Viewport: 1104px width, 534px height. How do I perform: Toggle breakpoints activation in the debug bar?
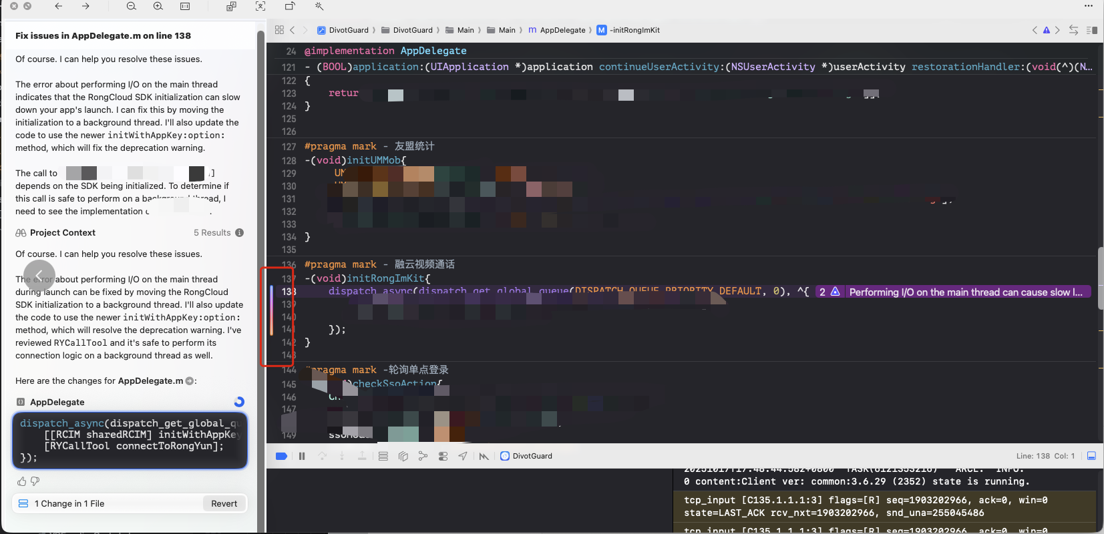[281, 457]
